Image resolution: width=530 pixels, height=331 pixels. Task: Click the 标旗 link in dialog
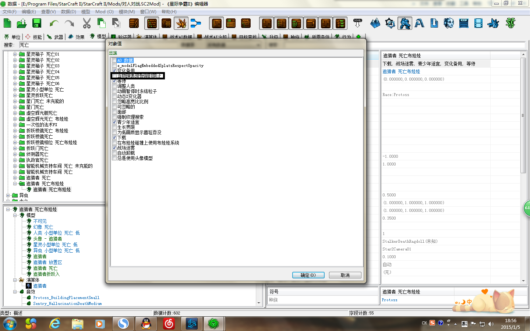(x=113, y=53)
